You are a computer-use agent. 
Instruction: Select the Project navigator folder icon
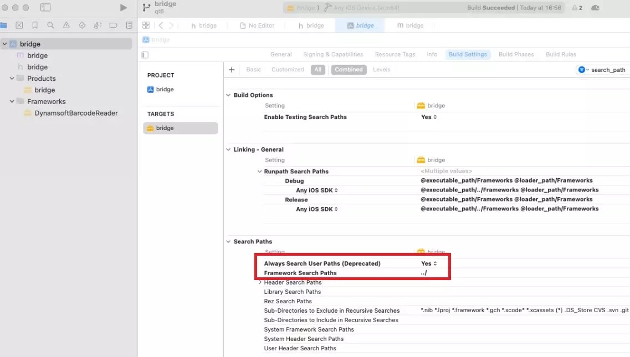pos(4,25)
